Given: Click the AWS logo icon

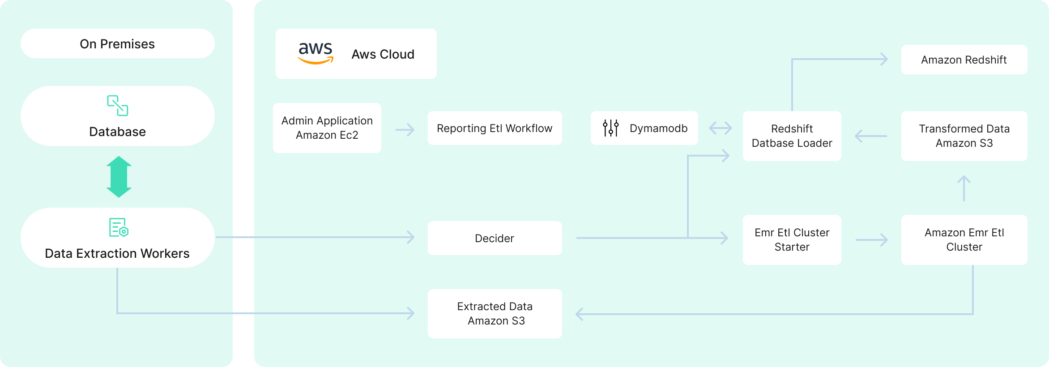Looking at the screenshot, I should click(316, 53).
